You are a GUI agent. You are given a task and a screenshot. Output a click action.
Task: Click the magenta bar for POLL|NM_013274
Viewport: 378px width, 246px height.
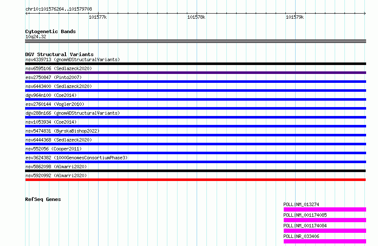pos(325,209)
